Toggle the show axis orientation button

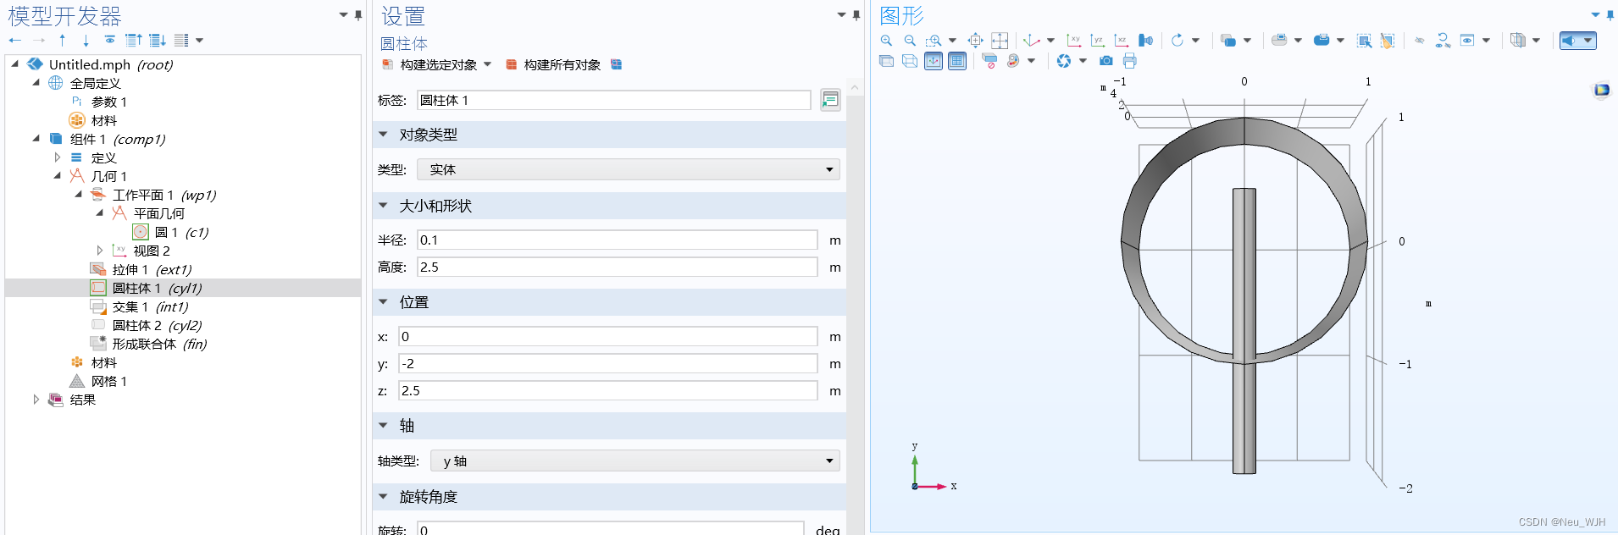(x=934, y=61)
